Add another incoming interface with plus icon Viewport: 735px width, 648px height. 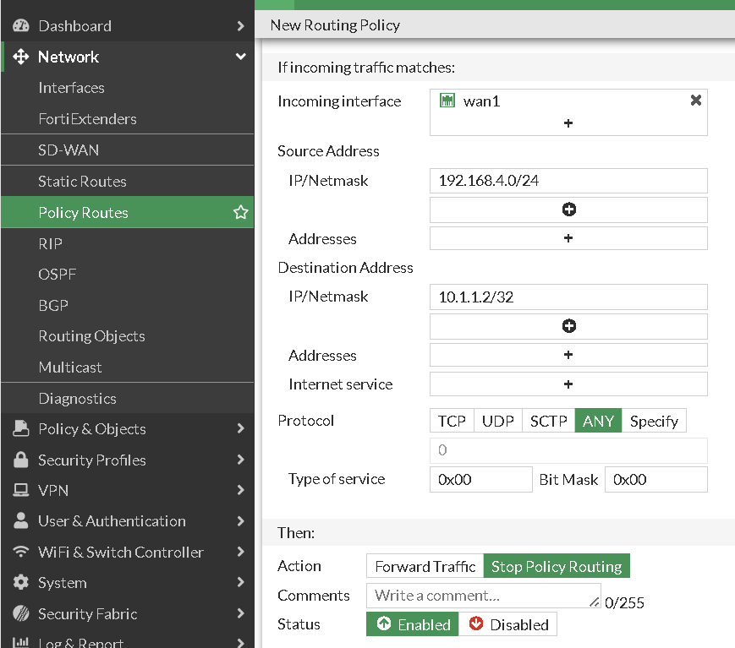click(568, 123)
